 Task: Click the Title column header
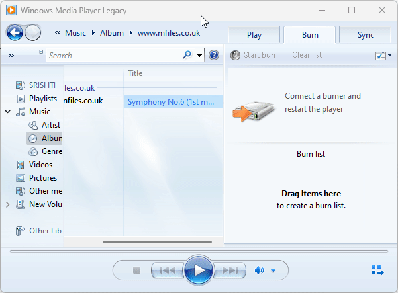click(173, 73)
